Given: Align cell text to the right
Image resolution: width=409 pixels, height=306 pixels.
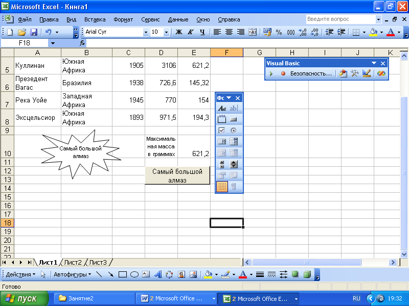Looking at the screenshot, I should 240,32.
